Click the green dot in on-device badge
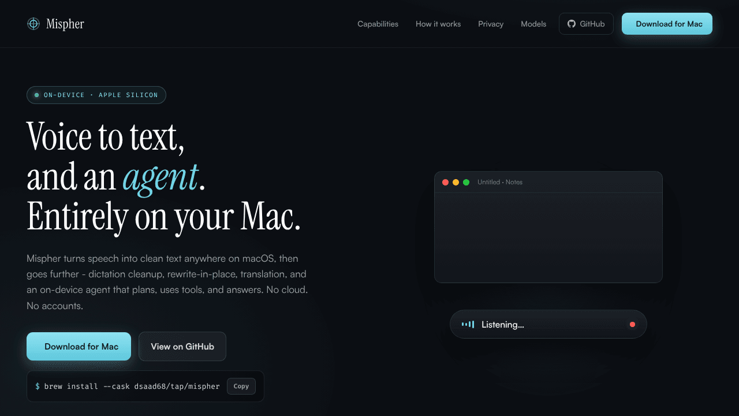 click(37, 95)
